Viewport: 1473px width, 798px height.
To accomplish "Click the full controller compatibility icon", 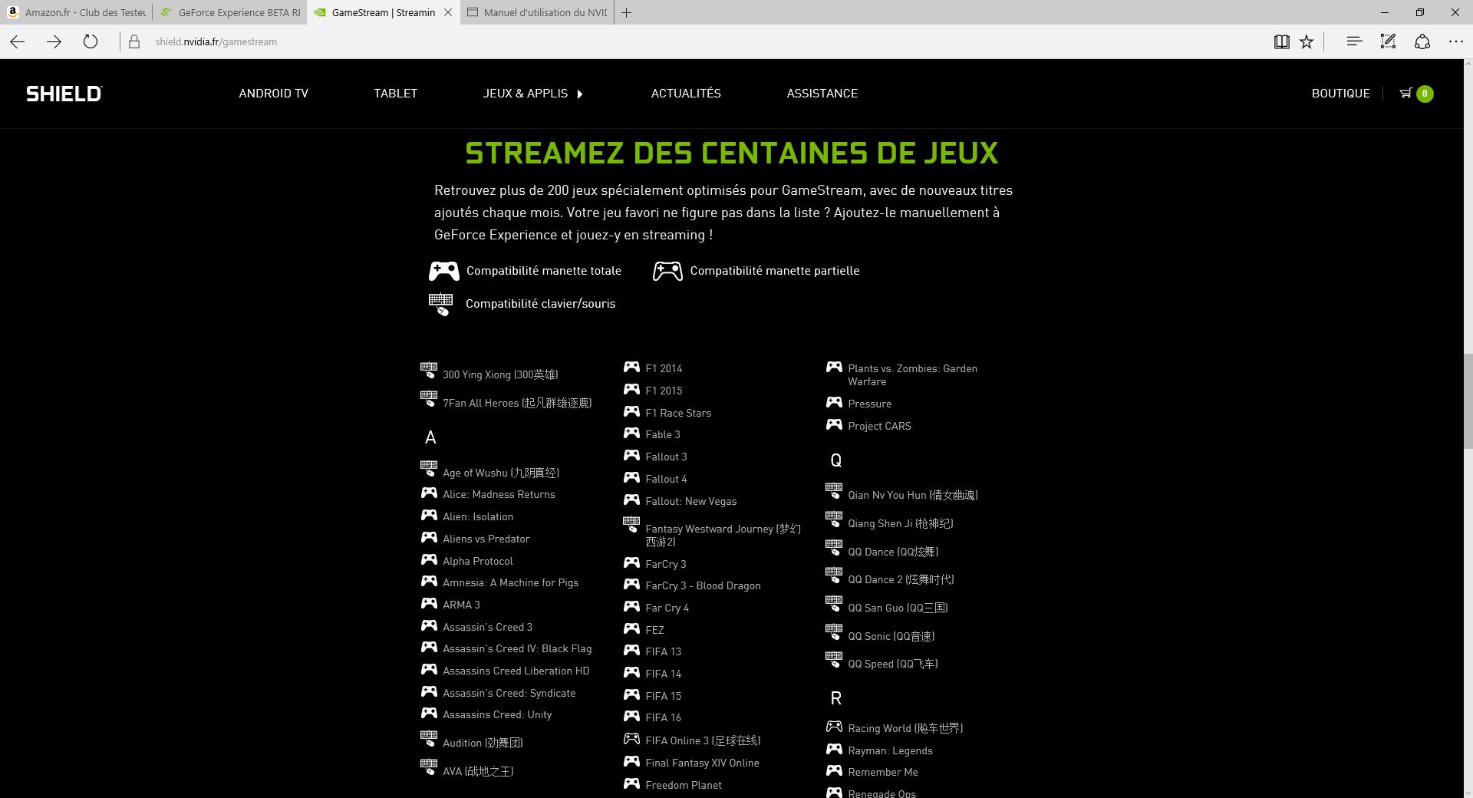I will pyautogui.click(x=443, y=270).
